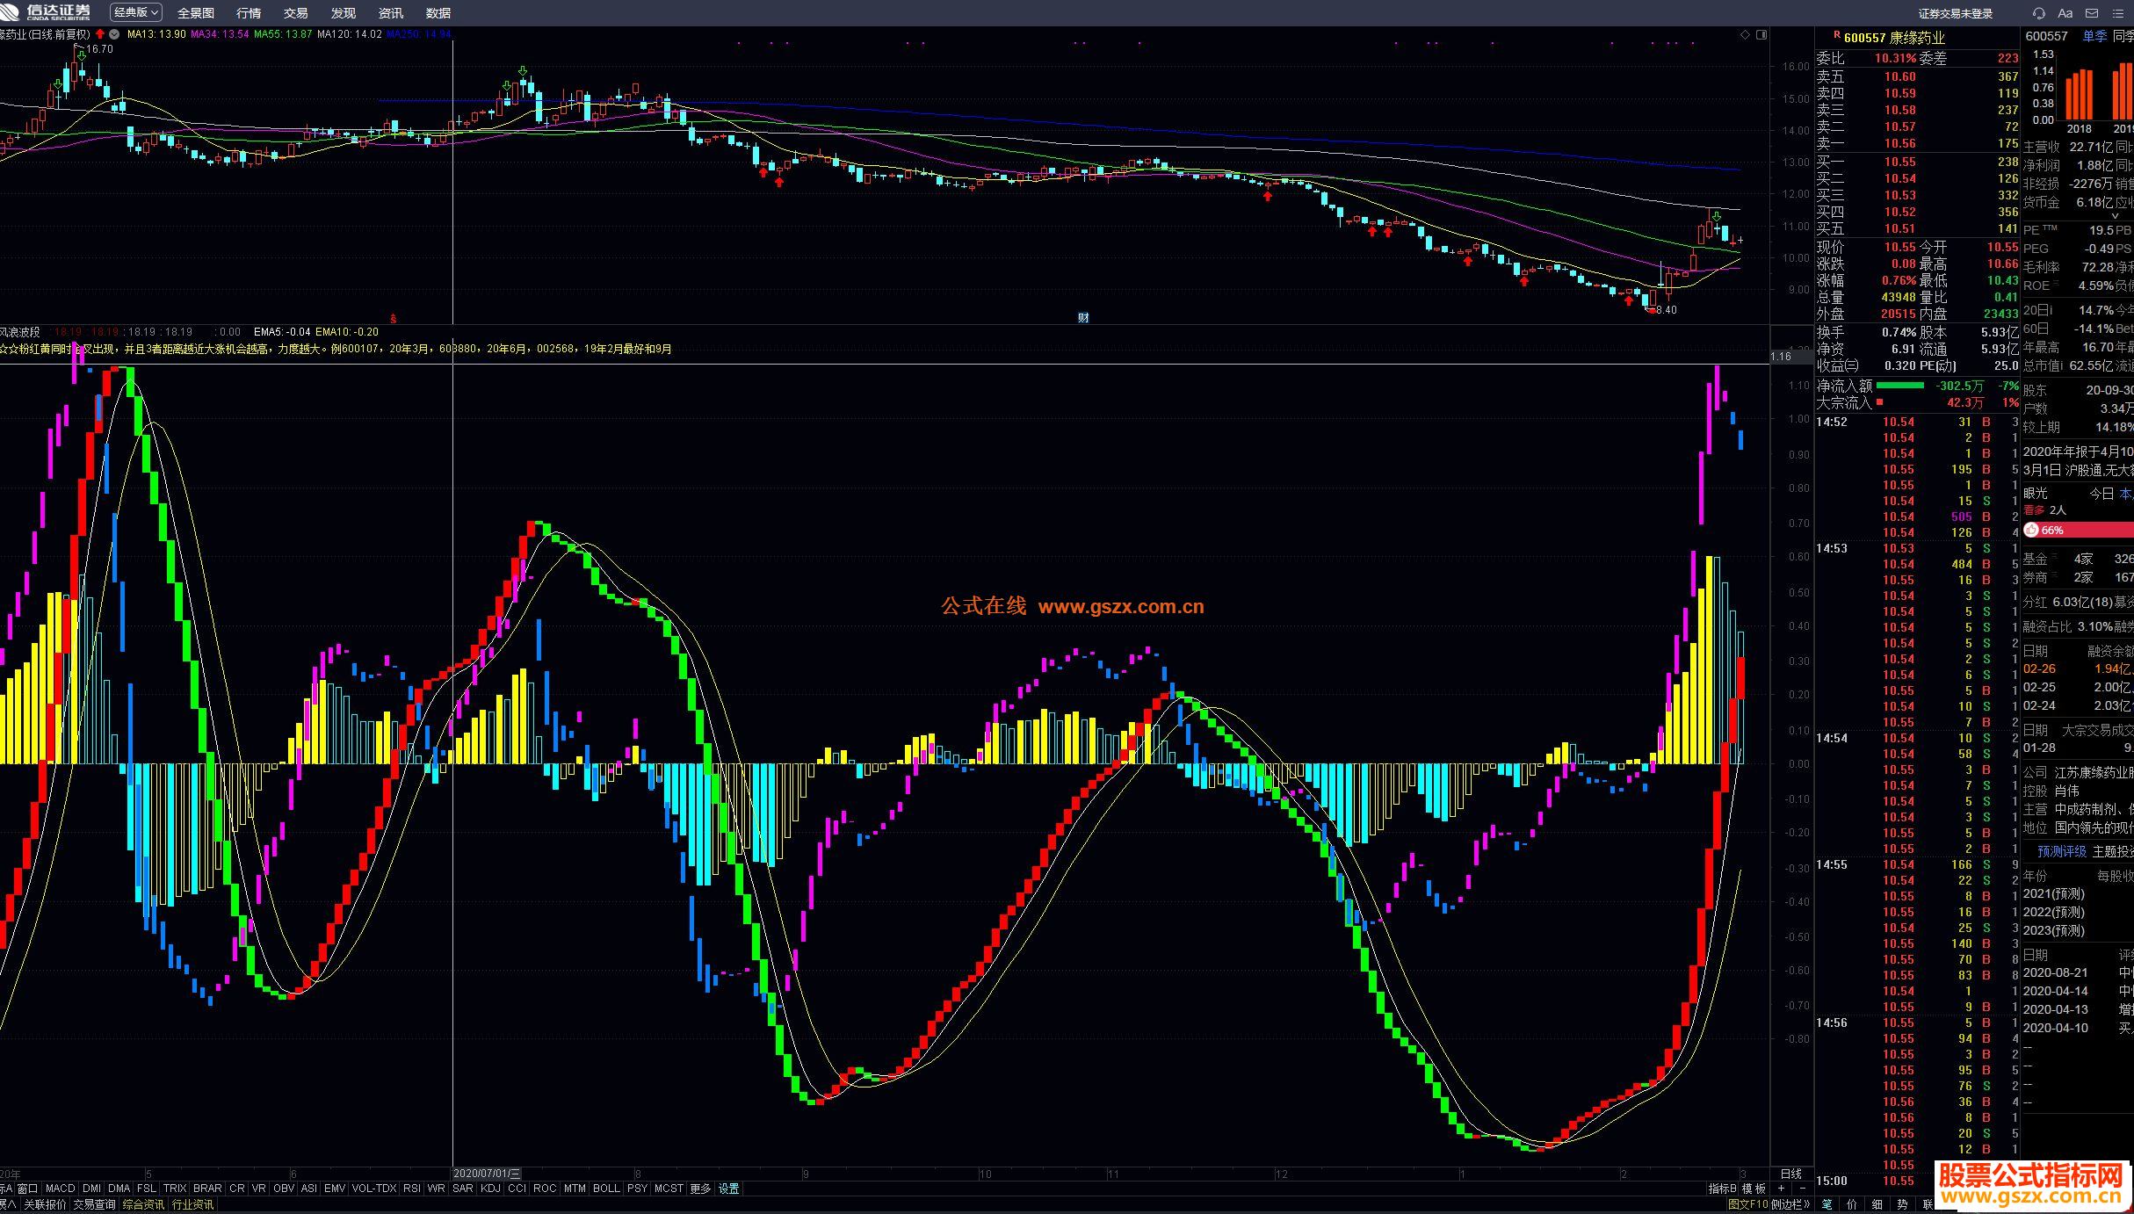Switch indicator to VR
Screen dimensions: 2134x1214
(258, 1189)
